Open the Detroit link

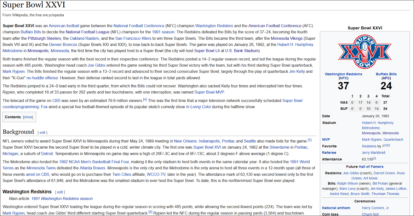(x=47, y=154)
